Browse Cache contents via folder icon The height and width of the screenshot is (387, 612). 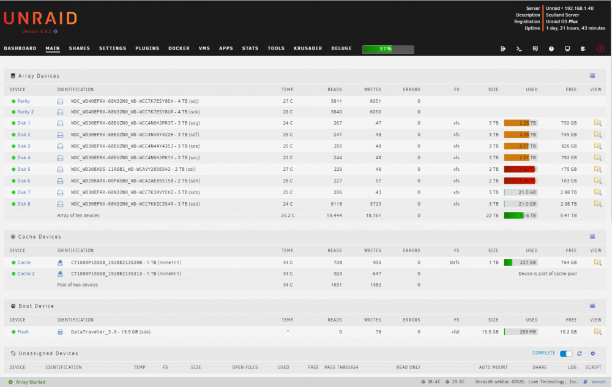point(597,263)
